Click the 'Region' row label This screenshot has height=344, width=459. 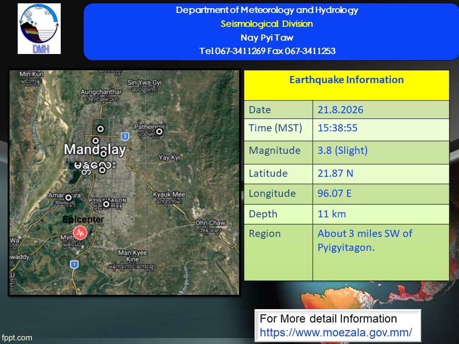coord(264,234)
